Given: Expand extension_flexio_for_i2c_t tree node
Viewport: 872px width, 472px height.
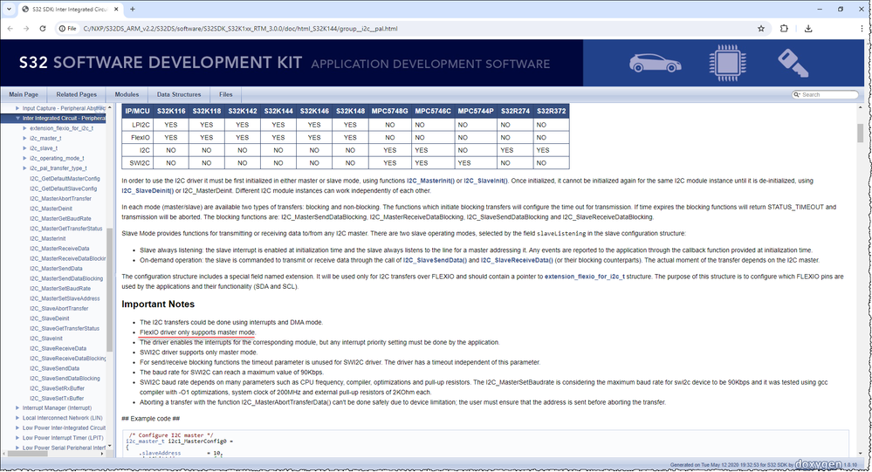Looking at the screenshot, I should pos(24,128).
